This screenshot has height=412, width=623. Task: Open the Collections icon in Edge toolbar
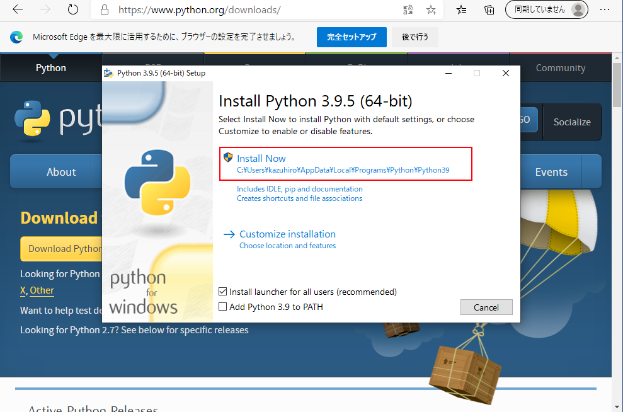[489, 10]
